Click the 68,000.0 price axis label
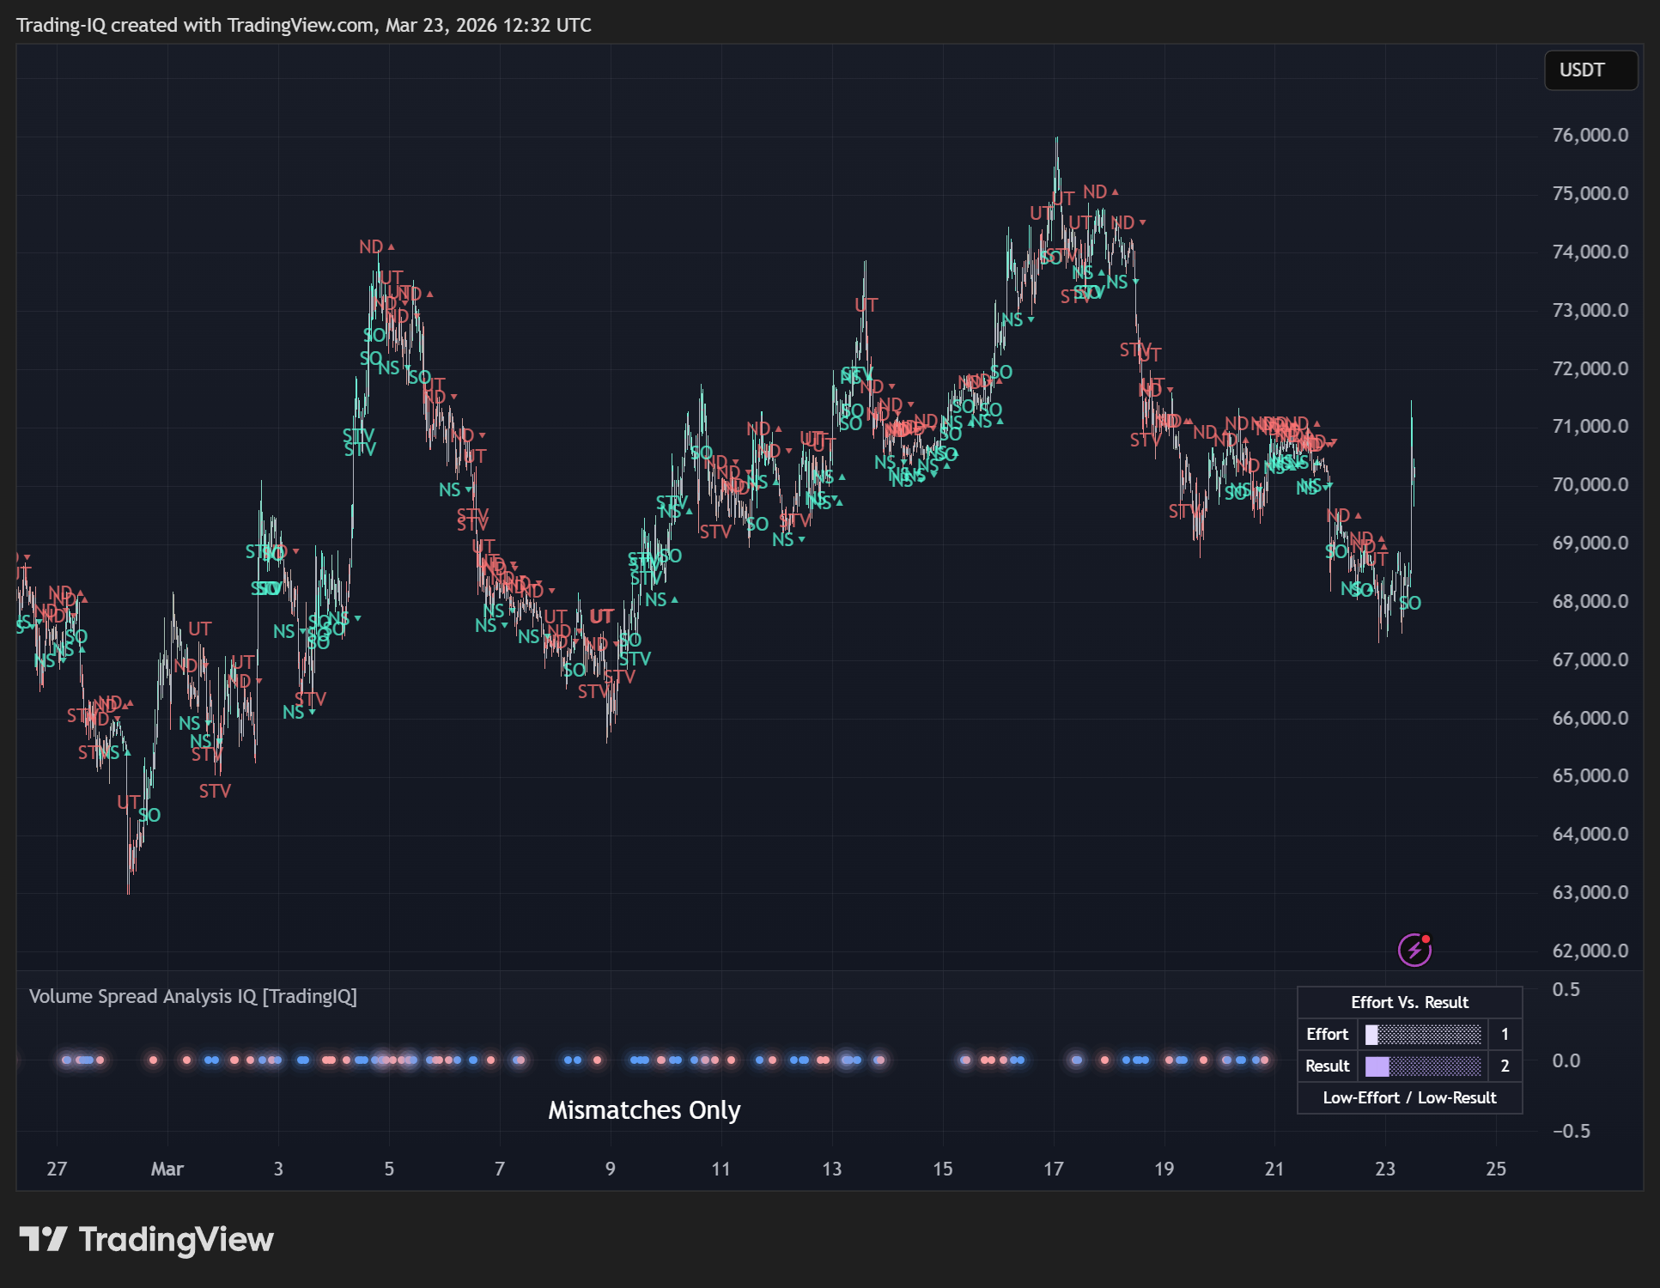Image resolution: width=1660 pixels, height=1288 pixels. point(1590,601)
